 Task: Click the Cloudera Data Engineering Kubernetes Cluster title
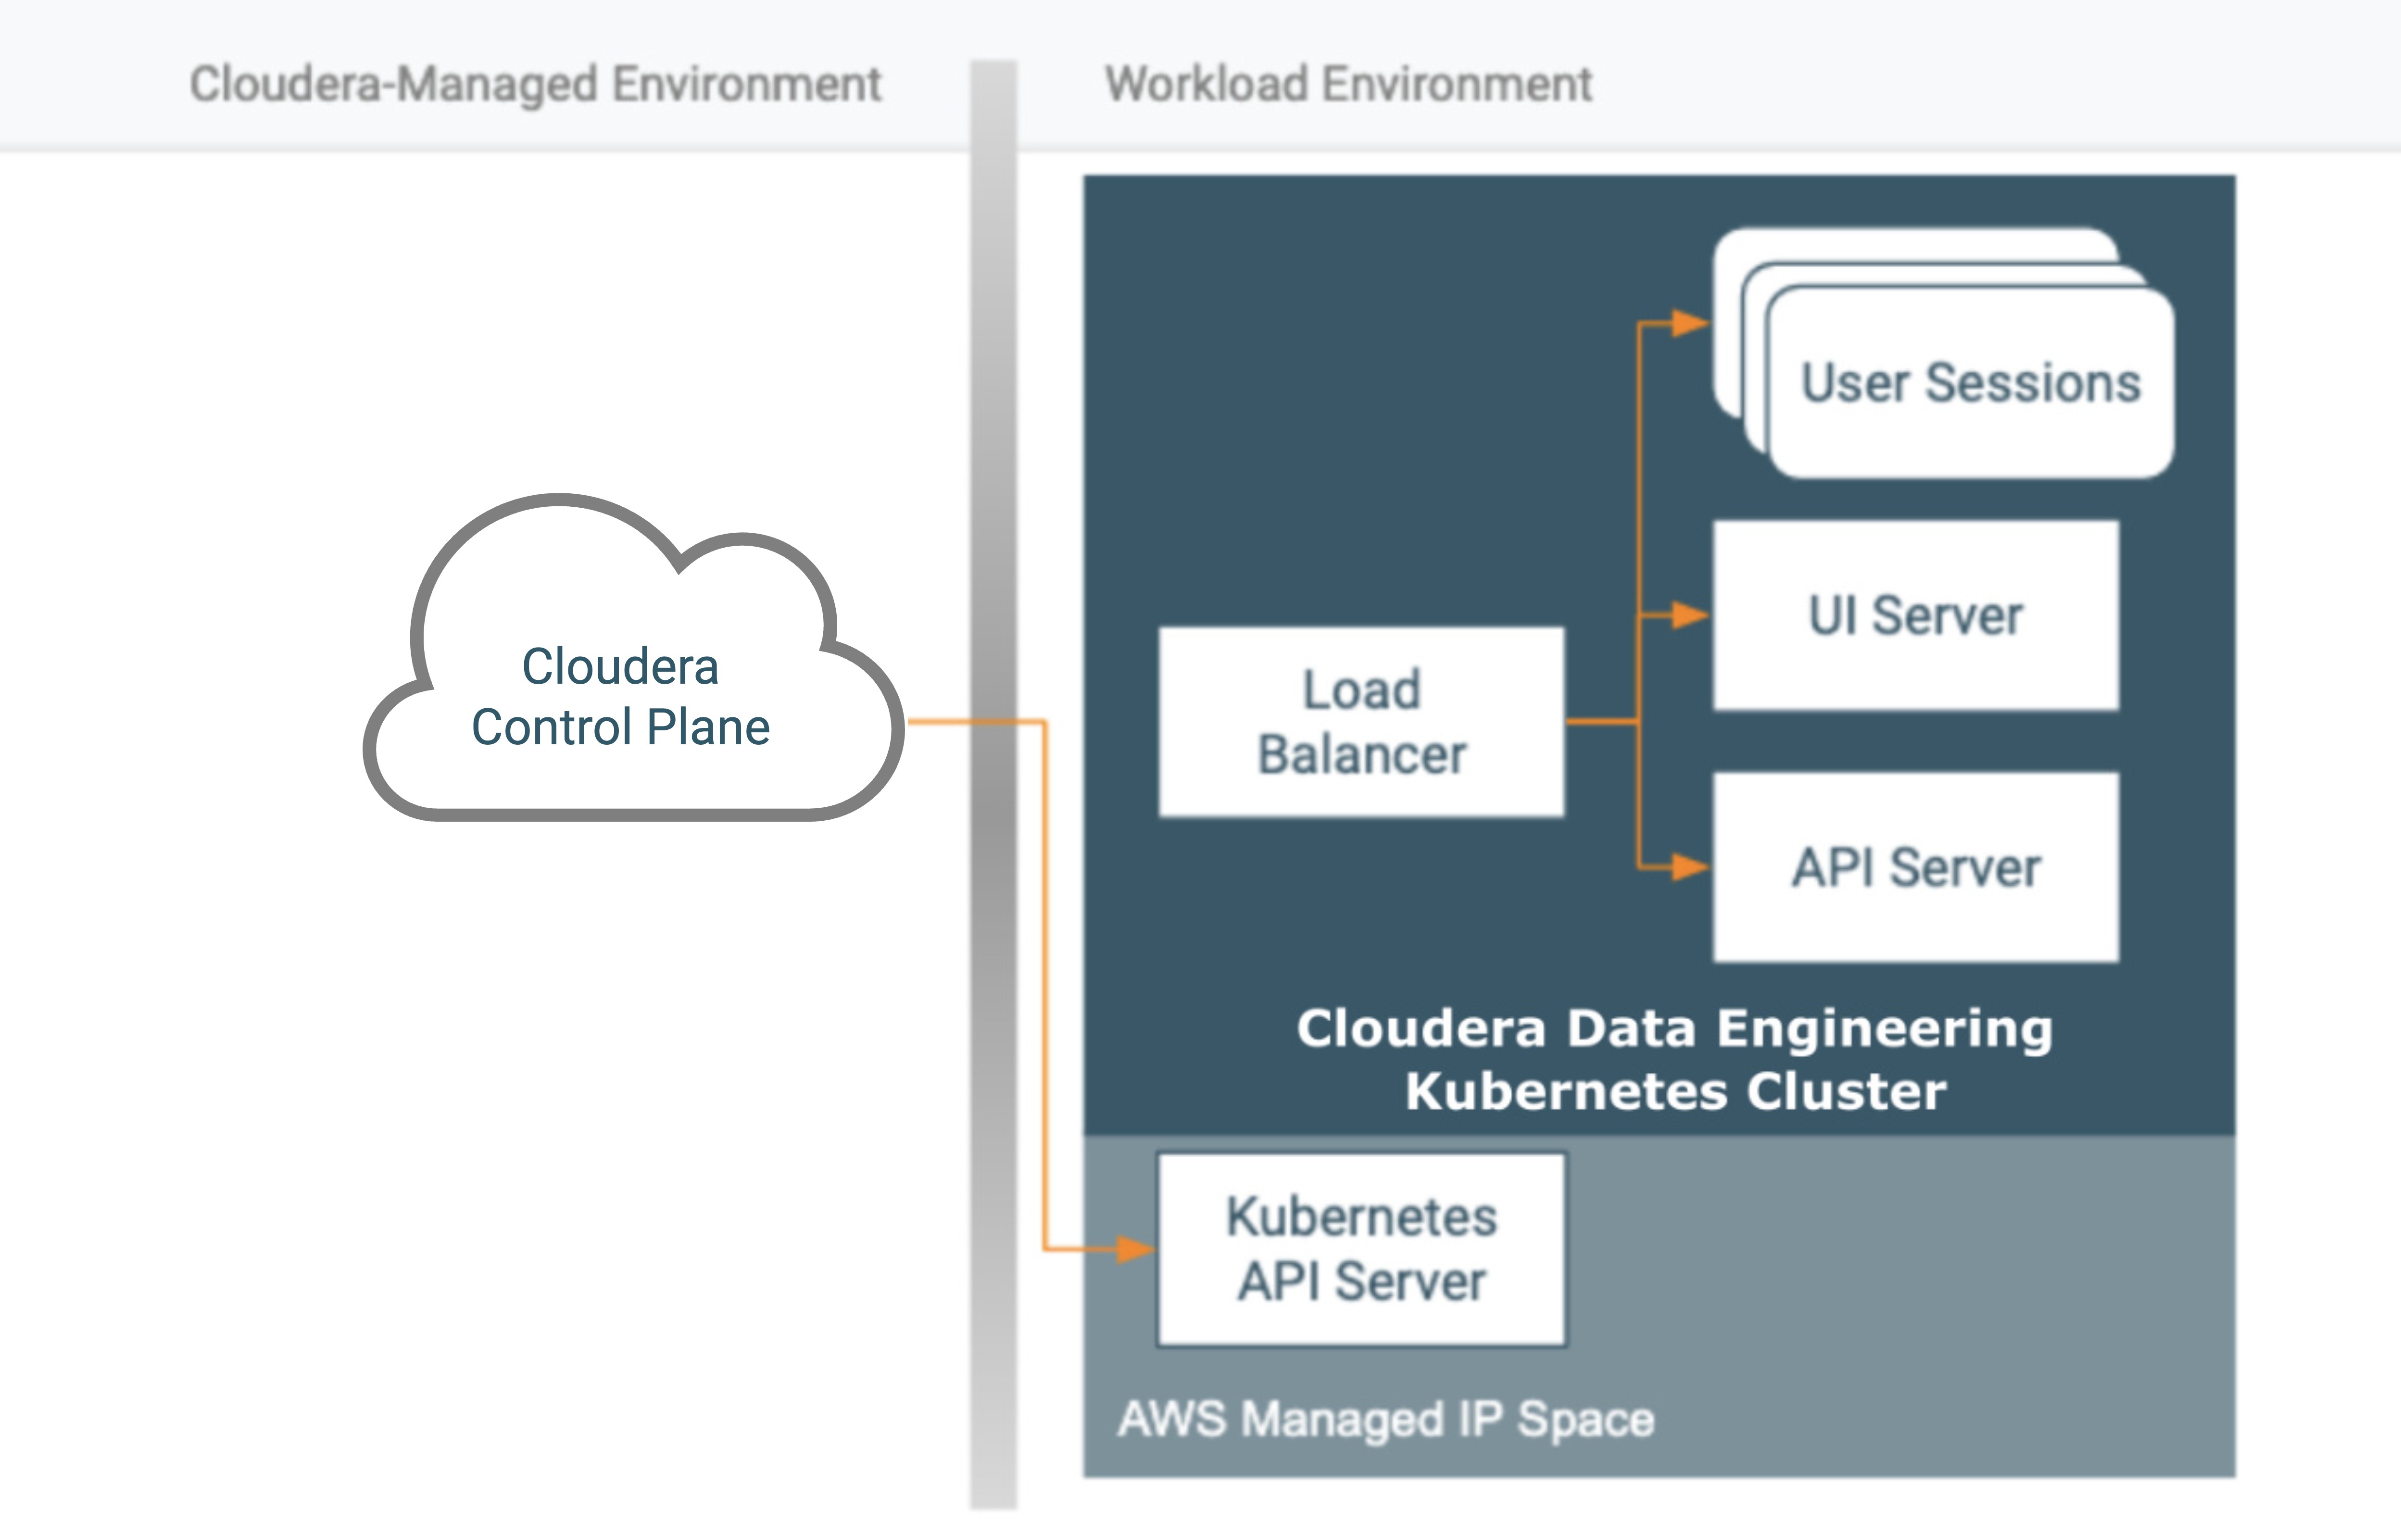tap(1675, 1058)
